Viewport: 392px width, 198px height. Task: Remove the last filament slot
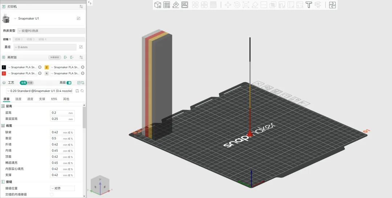[72, 57]
